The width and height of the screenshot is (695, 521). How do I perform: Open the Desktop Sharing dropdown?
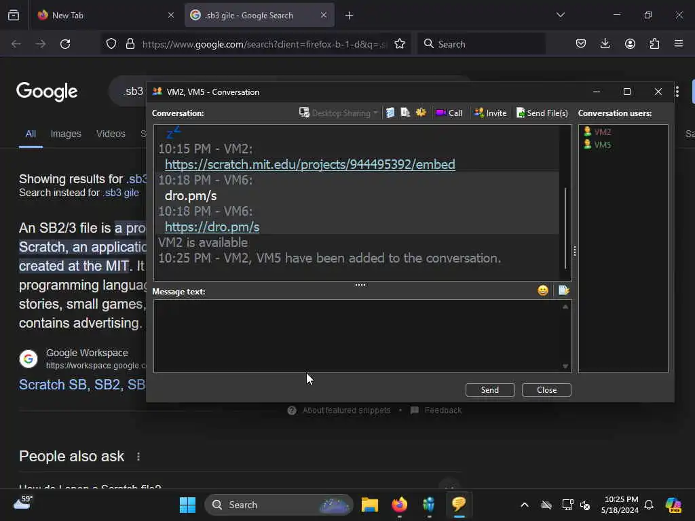tap(339, 113)
